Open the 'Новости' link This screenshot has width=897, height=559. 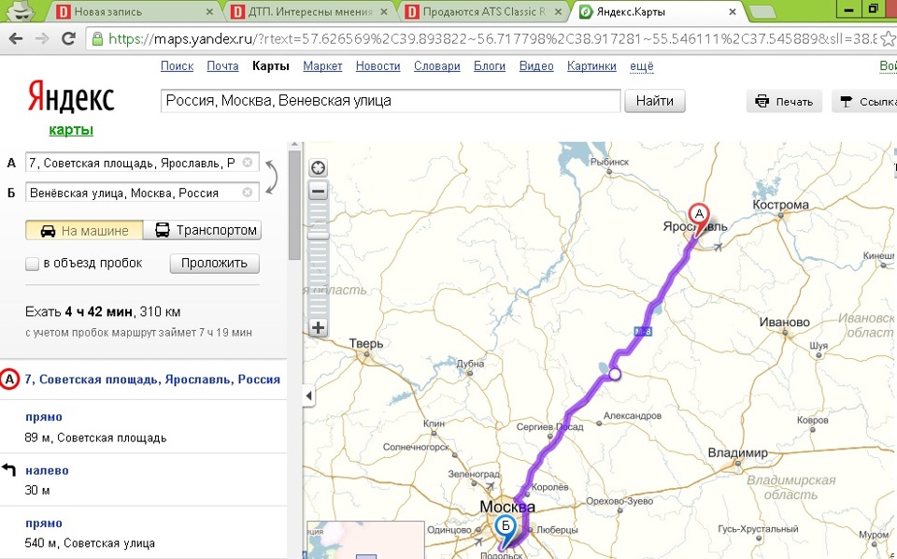378,65
